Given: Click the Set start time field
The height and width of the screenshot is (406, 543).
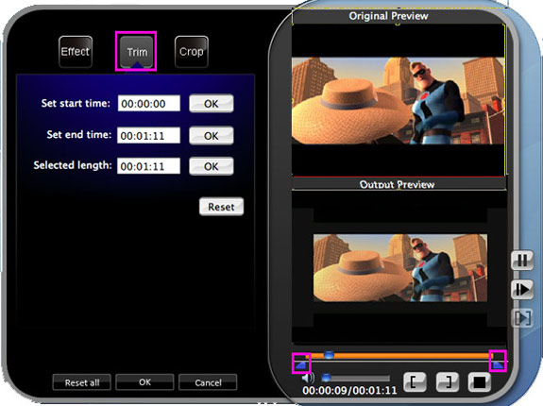Looking at the screenshot, I should point(149,104).
